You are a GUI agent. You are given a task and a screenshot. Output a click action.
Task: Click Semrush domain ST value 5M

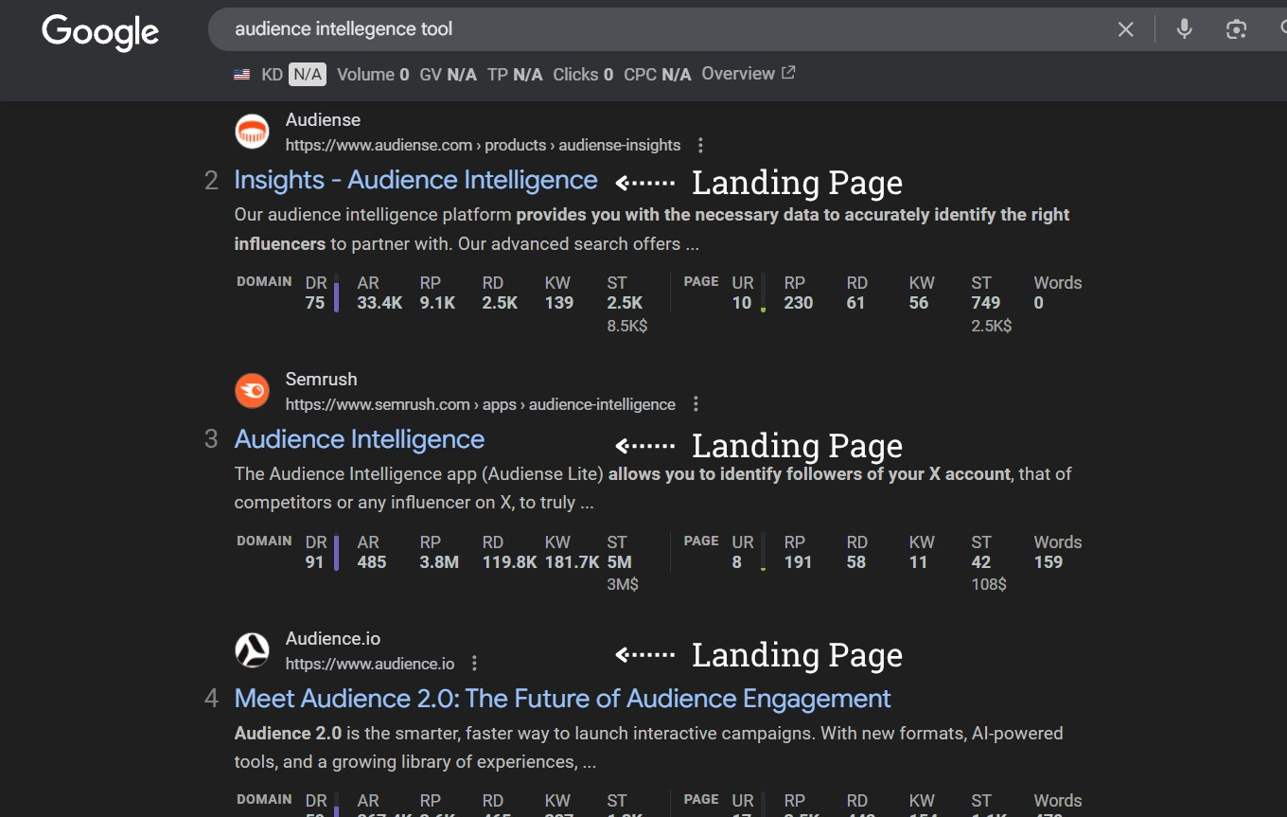pyautogui.click(x=619, y=562)
